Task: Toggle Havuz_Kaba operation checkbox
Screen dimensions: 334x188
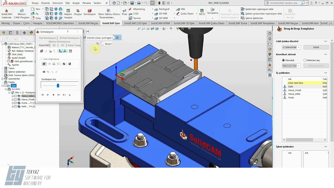Action: click(x=15, y=96)
